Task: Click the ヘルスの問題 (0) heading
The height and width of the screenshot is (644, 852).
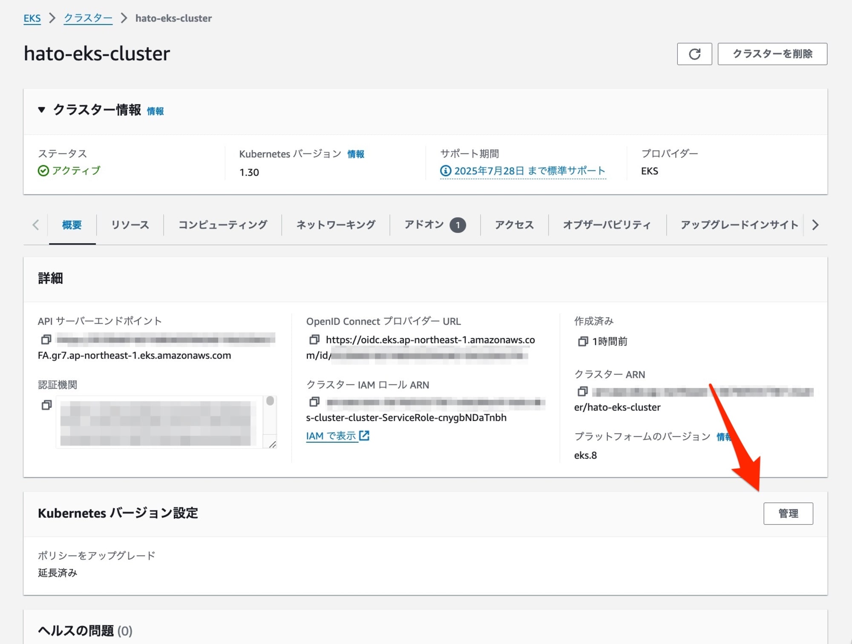Action: 85,630
